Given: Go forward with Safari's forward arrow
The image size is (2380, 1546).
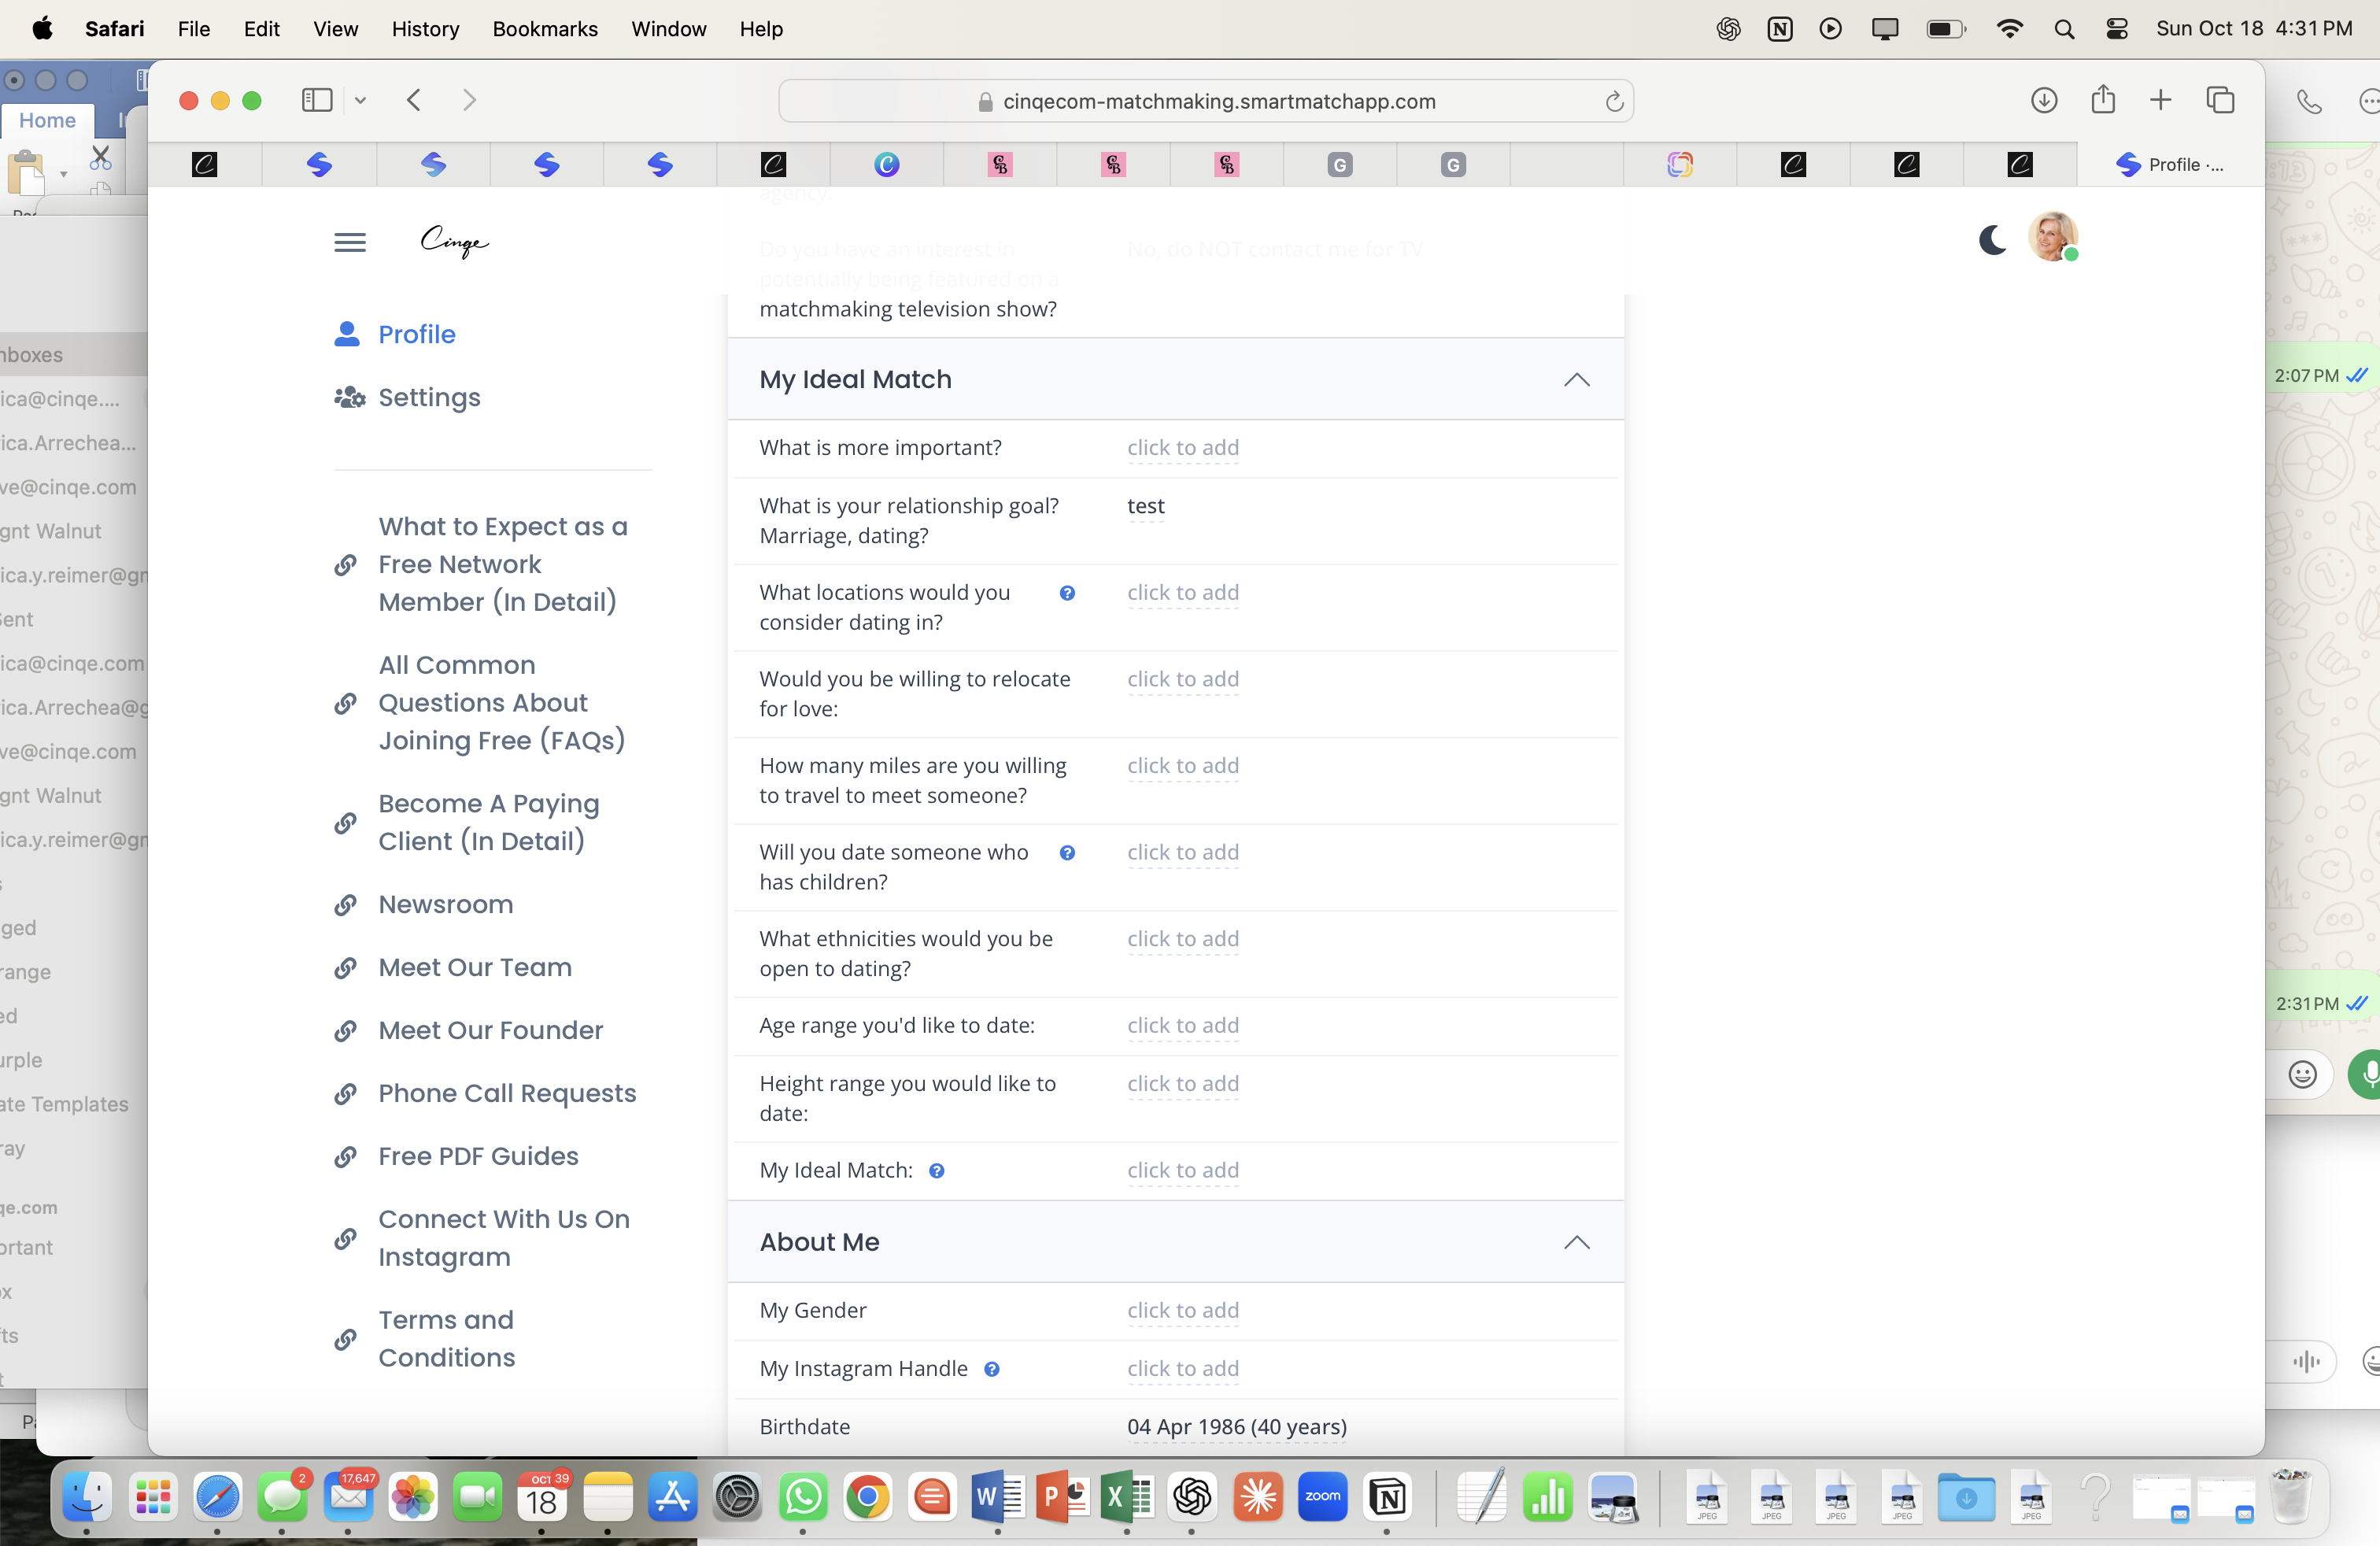Looking at the screenshot, I should [469, 100].
